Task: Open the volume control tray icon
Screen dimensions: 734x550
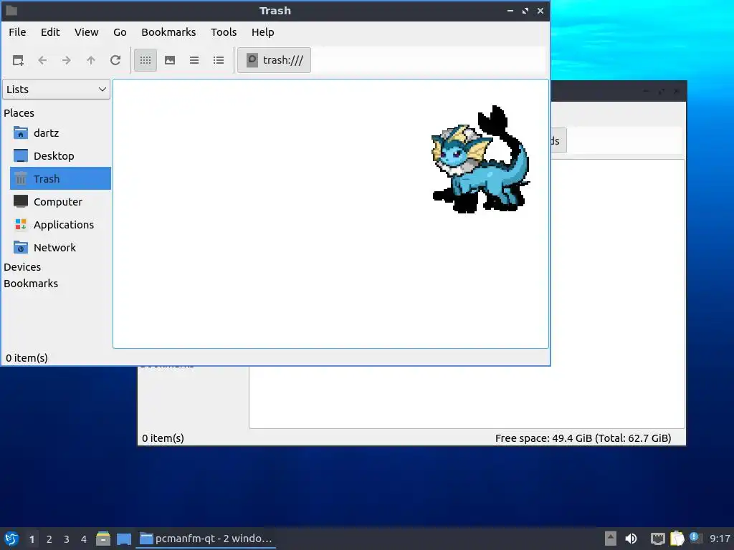Action: [631, 539]
